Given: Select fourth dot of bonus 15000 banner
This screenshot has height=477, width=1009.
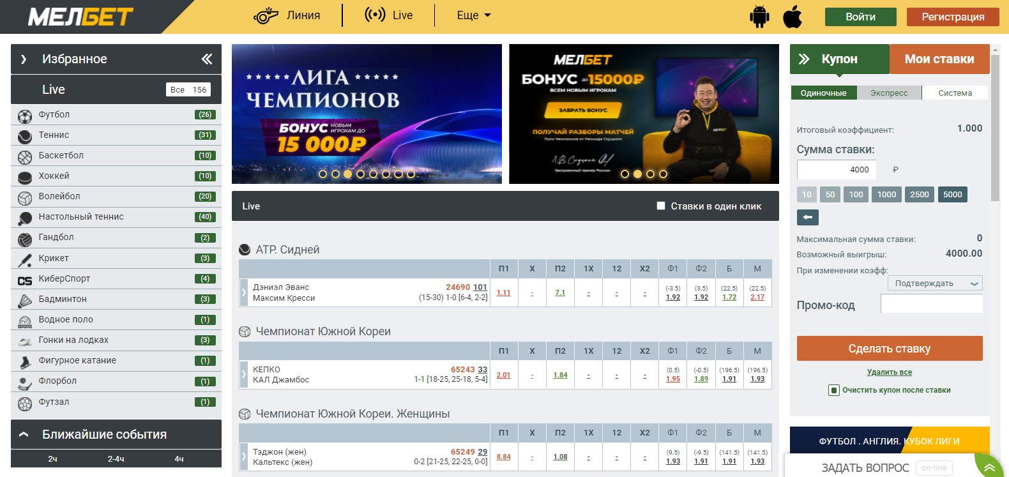Looking at the screenshot, I should point(663,174).
